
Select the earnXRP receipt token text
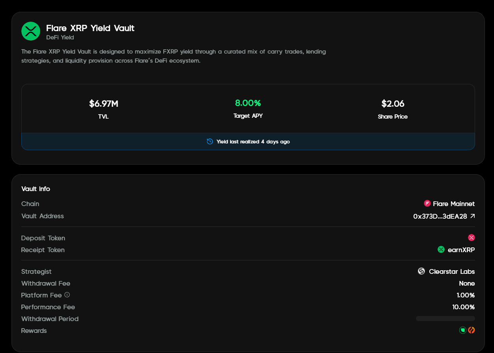(x=461, y=249)
